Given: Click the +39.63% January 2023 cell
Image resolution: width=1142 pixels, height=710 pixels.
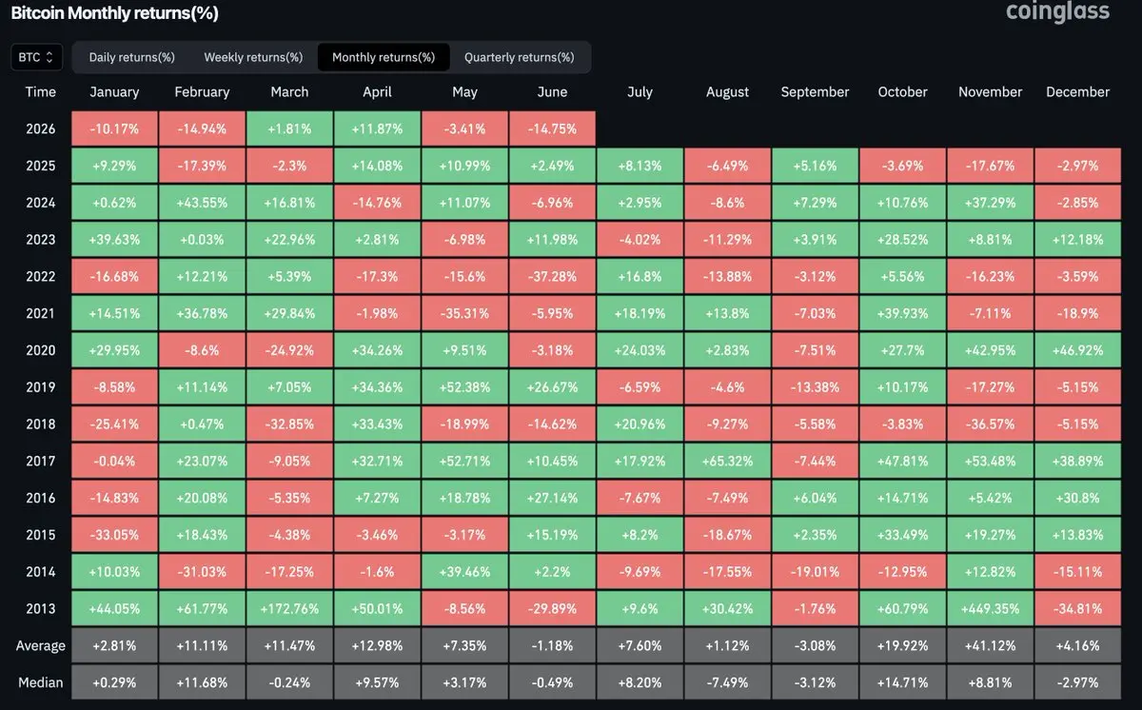Looking at the screenshot, I should 114,240.
